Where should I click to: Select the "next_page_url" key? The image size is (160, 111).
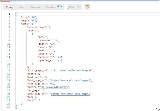coord(37,84)
